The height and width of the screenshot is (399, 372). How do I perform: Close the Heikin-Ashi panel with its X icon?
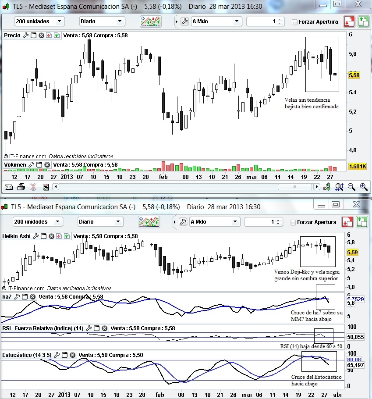pos(51,236)
